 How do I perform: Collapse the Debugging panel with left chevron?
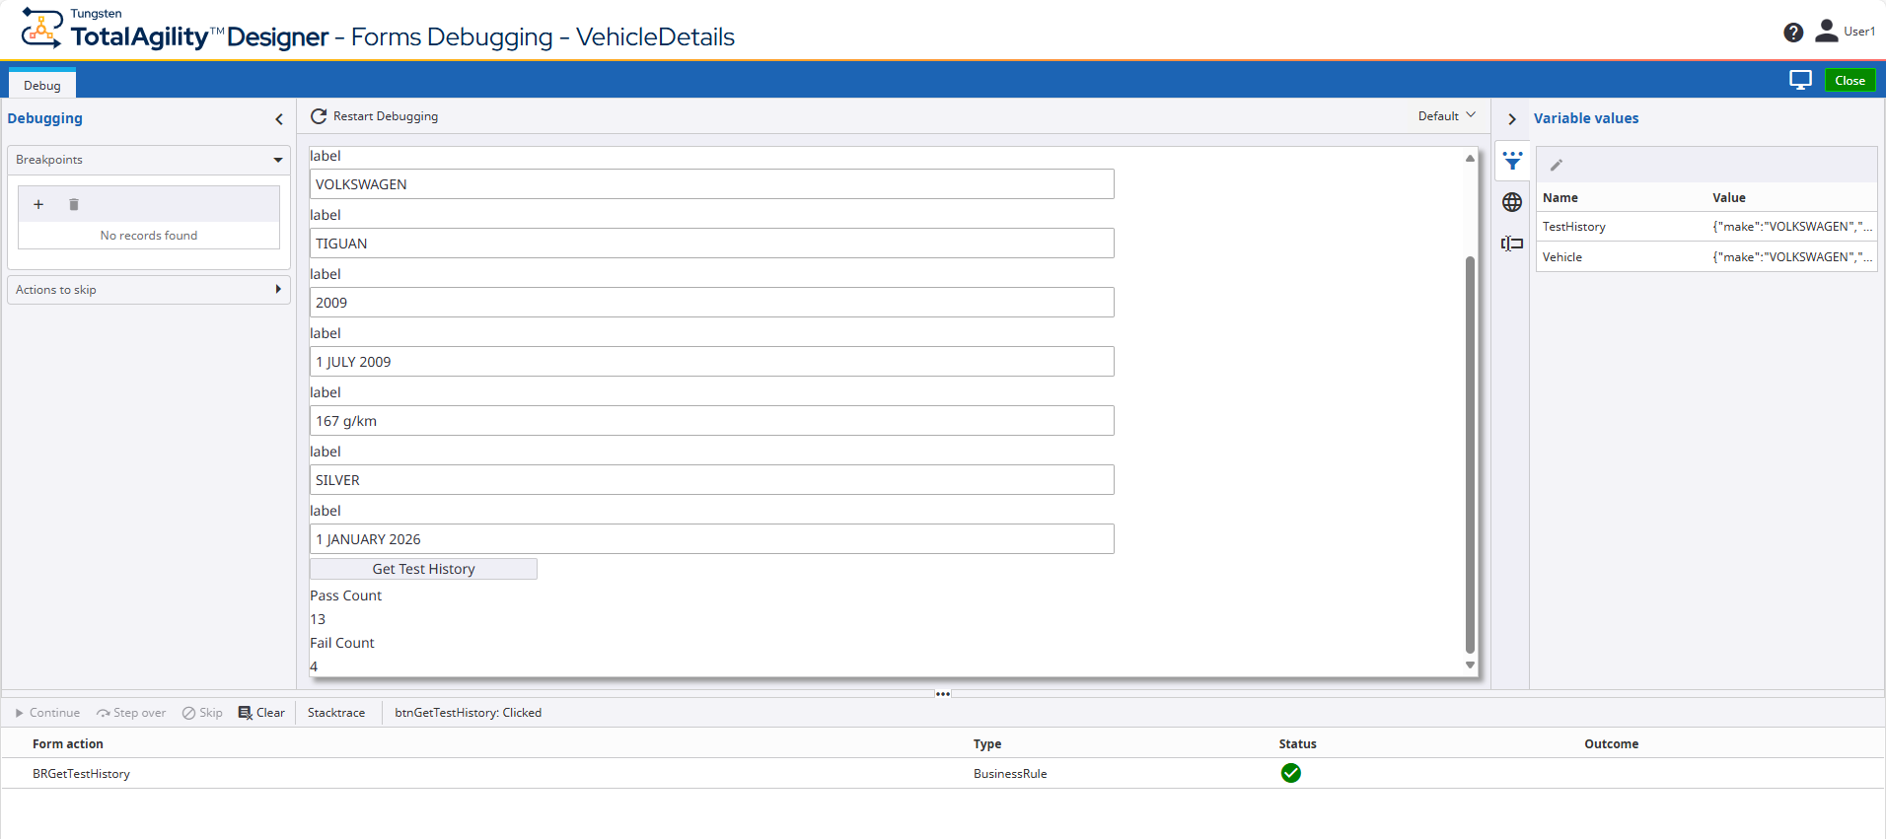[x=279, y=119]
